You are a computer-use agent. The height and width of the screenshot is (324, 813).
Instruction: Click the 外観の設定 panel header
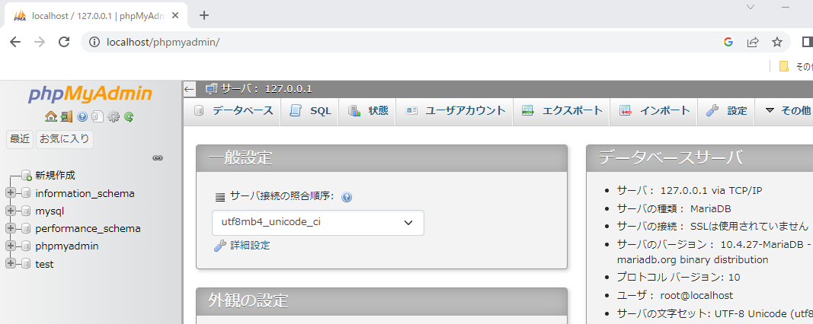point(382,300)
